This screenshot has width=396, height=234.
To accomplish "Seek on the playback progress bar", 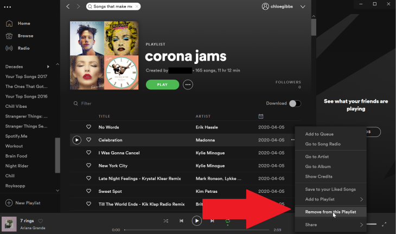I will pyautogui.click(x=197, y=230).
